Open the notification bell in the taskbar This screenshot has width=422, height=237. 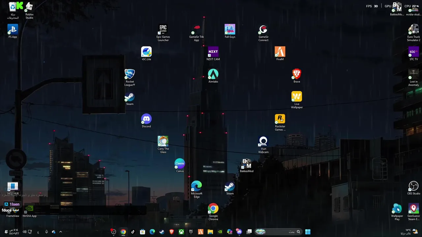click(6, 232)
